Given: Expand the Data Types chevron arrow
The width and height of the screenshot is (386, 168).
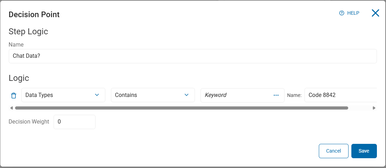Looking at the screenshot, I should [x=97, y=95].
